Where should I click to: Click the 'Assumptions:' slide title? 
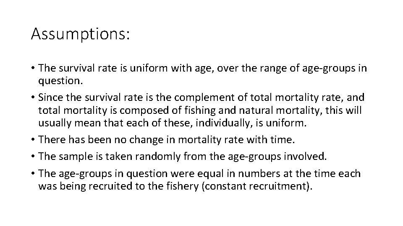tap(80, 34)
